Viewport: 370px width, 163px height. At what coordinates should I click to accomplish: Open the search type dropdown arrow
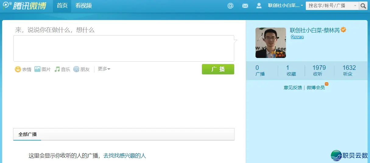355,6
